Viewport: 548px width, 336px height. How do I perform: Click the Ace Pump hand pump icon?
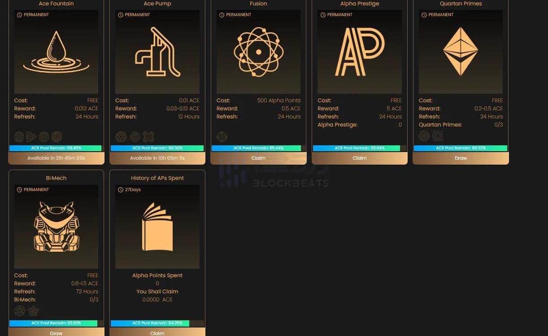pos(157,52)
